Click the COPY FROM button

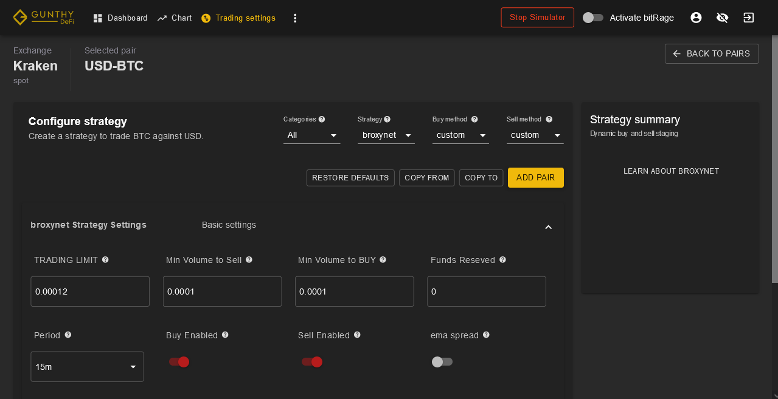[x=427, y=178]
